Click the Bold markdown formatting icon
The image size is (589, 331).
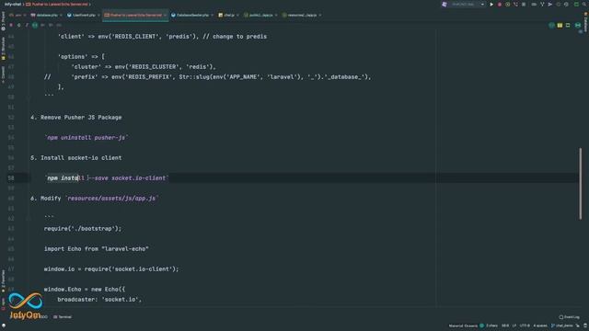click(x=11, y=25)
